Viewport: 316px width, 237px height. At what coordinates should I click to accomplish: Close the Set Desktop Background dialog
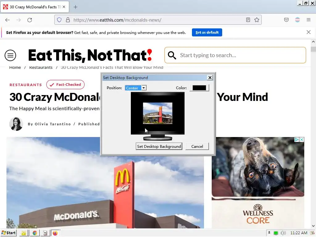210,77
